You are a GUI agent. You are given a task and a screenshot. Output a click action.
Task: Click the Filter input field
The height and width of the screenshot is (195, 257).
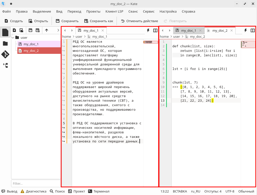[36, 183]
